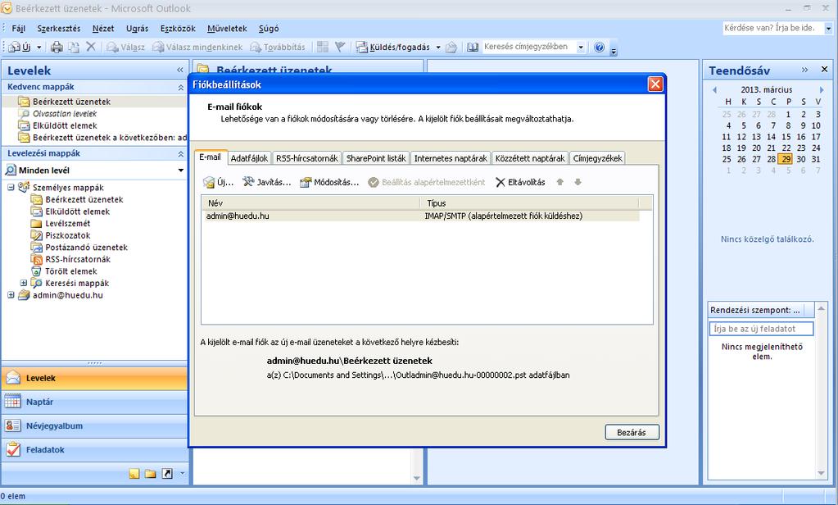Switch to RSS-hírcsatornák tab
The width and height of the screenshot is (838, 505).
tap(306, 158)
